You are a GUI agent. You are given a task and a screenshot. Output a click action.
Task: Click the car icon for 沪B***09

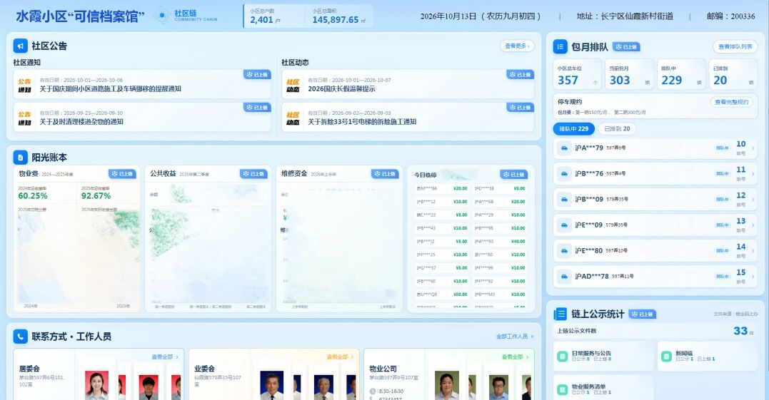point(565,199)
